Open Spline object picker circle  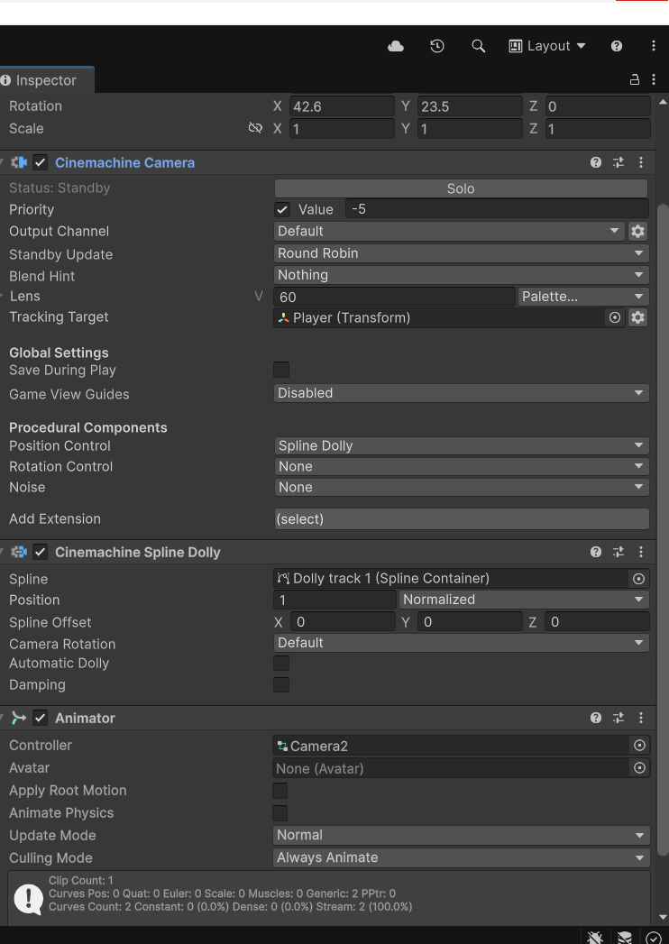639,579
